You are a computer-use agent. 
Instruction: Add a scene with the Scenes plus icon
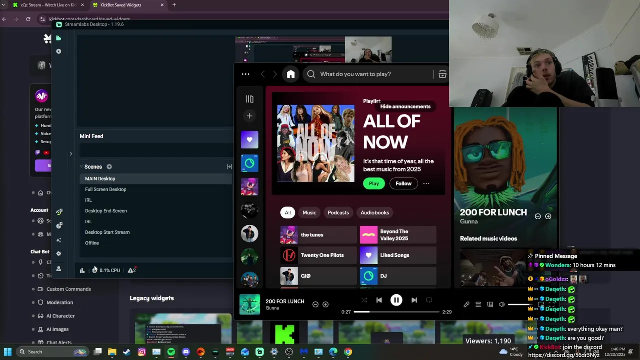[x=109, y=167]
